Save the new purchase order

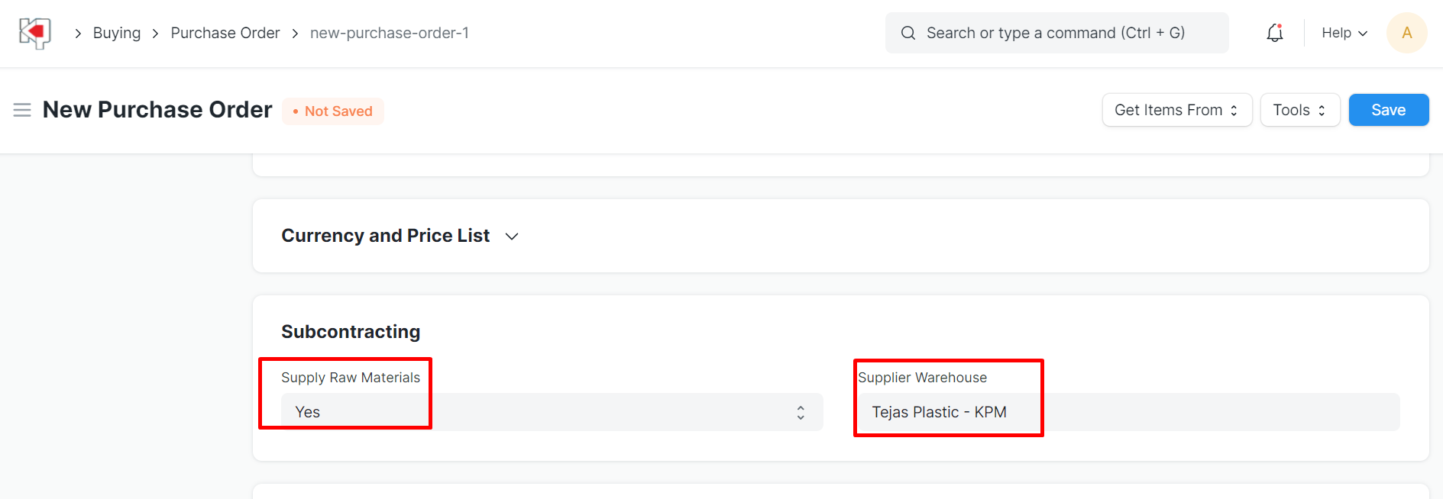(x=1388, y=110)
